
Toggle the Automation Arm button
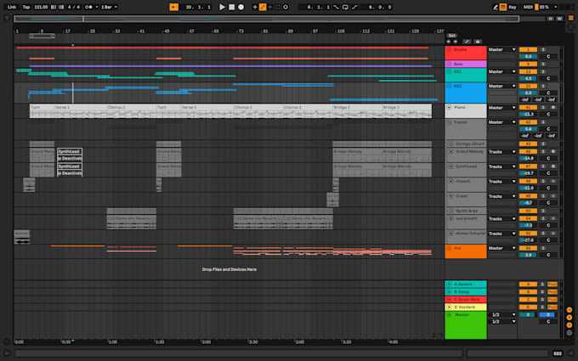[263, 7]
